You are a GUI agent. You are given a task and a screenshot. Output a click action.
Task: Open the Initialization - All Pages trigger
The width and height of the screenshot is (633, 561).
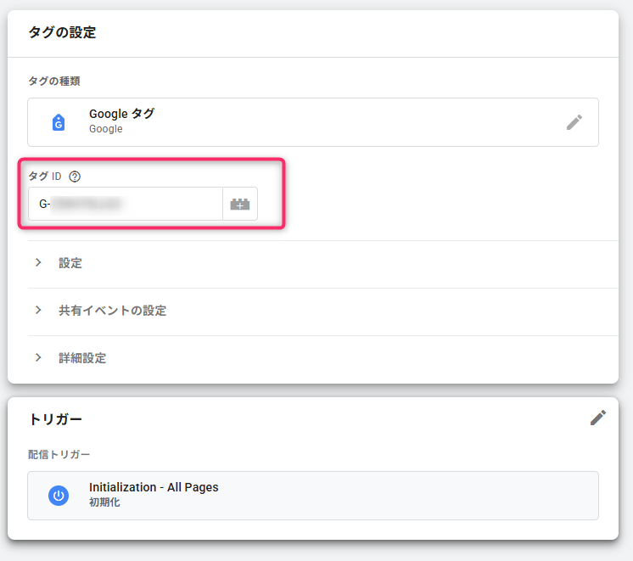point(154,487)
